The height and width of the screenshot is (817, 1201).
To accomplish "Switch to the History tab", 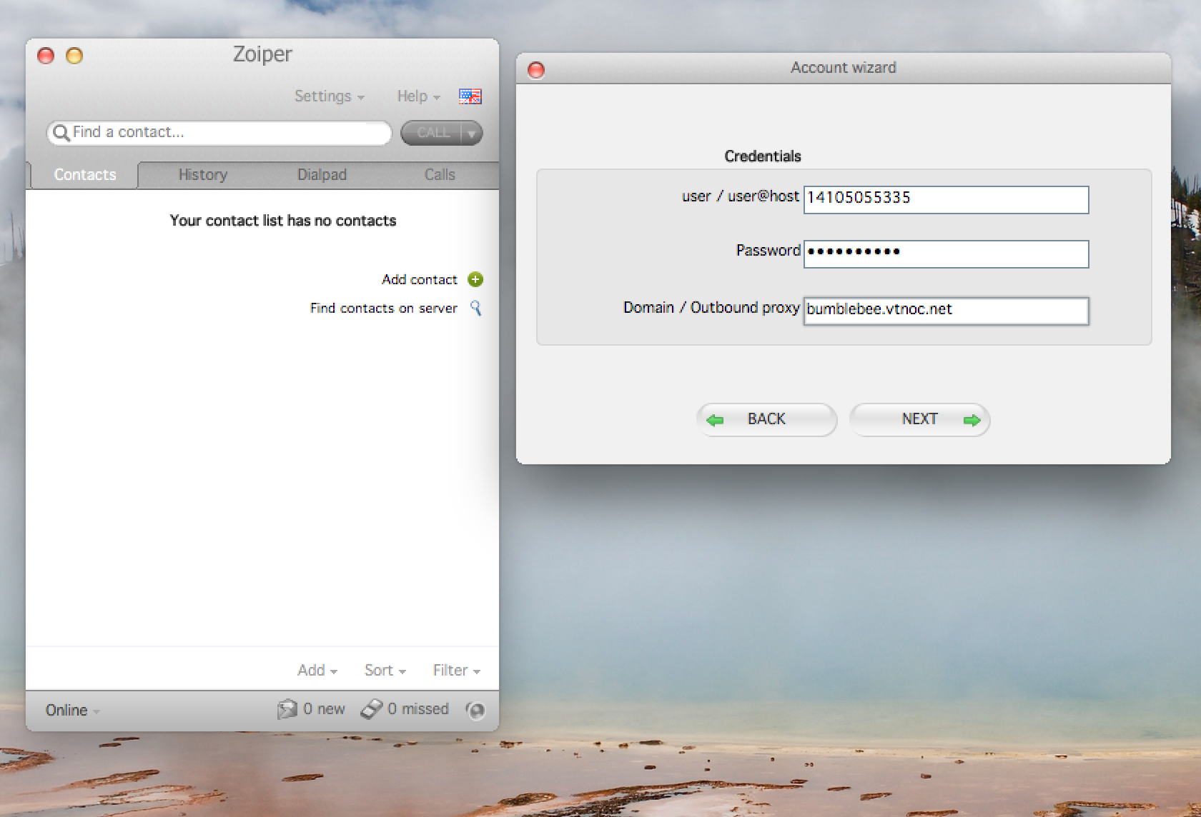I will click(203, 175).
